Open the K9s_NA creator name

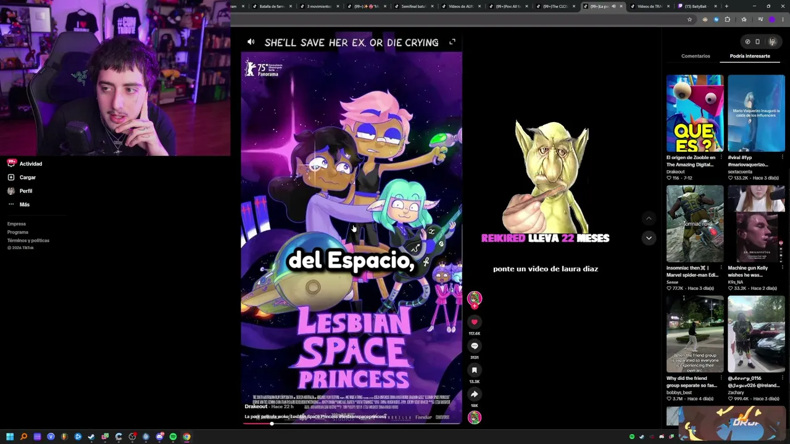(x=736, y=282)
